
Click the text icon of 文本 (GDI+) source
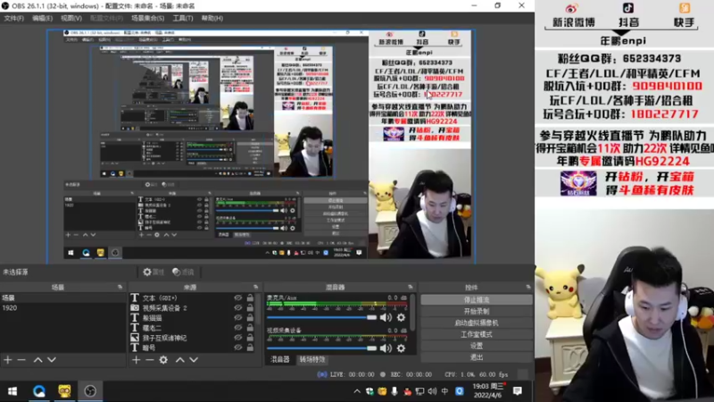point(135,297)
